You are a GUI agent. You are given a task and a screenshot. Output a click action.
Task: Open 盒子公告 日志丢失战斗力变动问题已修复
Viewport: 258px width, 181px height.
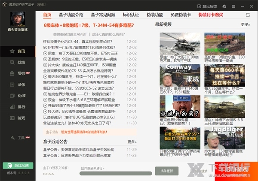[77, 155]
